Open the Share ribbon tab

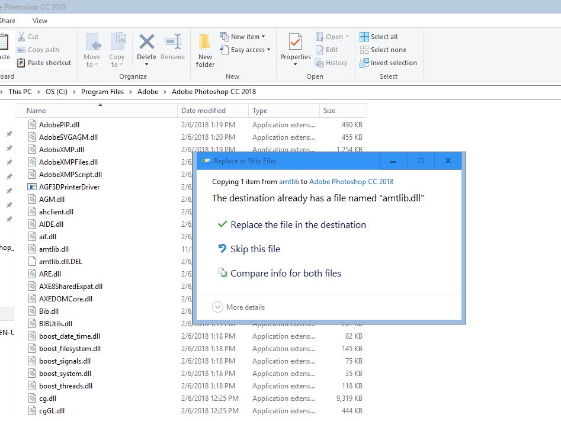[x=7, y=21]
